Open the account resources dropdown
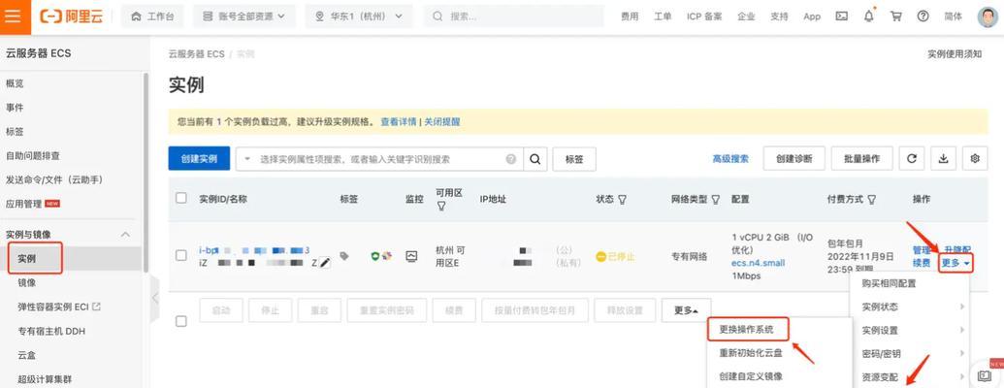Viewport: 1004px width, 388px height. click(244, 16)
